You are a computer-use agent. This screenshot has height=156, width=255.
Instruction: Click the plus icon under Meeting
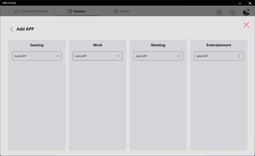click(x=179, y=56)
